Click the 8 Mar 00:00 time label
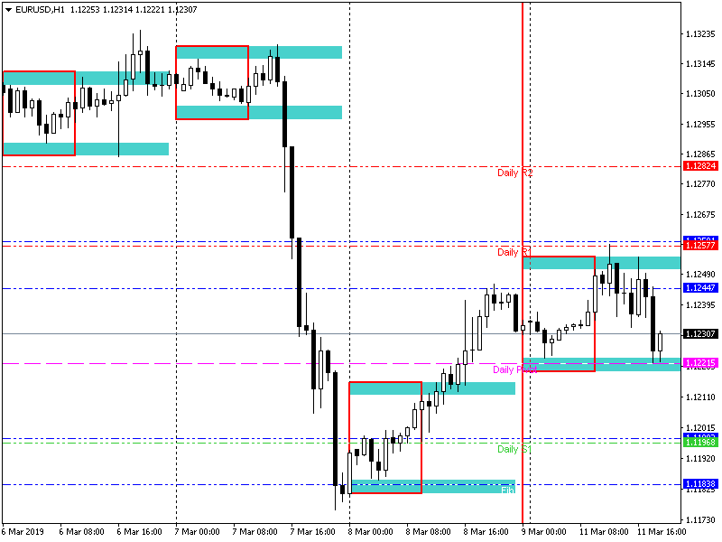 click(371, 531)
